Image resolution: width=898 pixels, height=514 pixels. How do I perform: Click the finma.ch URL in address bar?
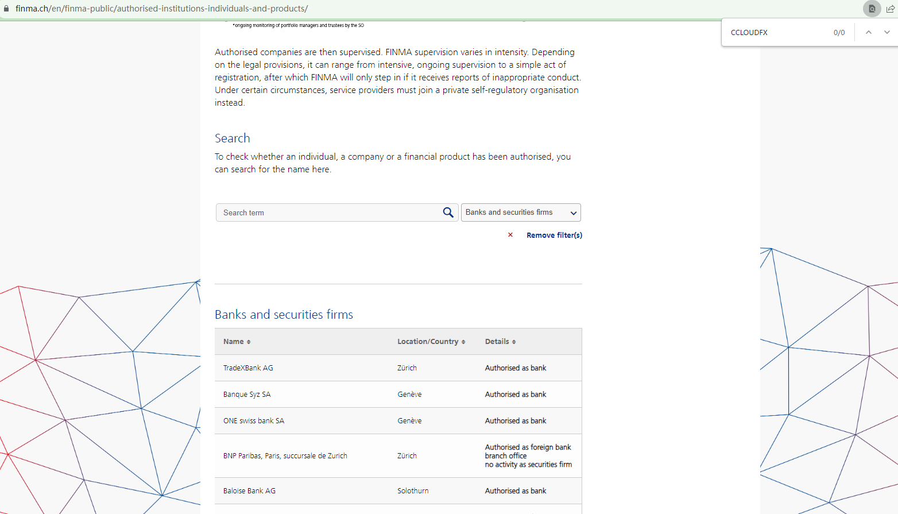click(162, 9)
